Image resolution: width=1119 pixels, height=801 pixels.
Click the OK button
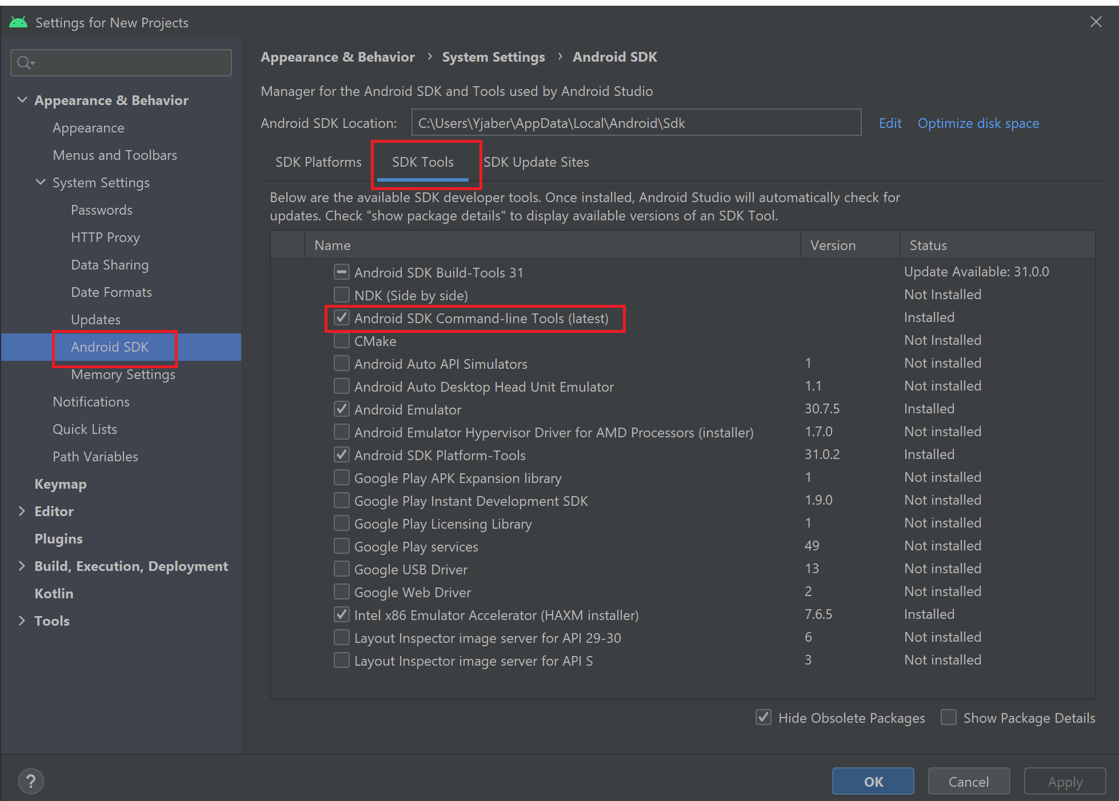[873, 782]
